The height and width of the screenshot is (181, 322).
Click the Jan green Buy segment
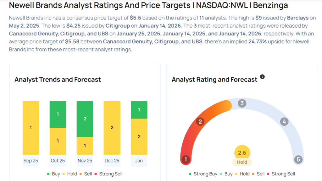tap(139, 109)
